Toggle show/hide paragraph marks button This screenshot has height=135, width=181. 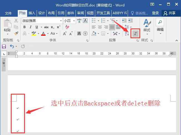pos(135,33)
